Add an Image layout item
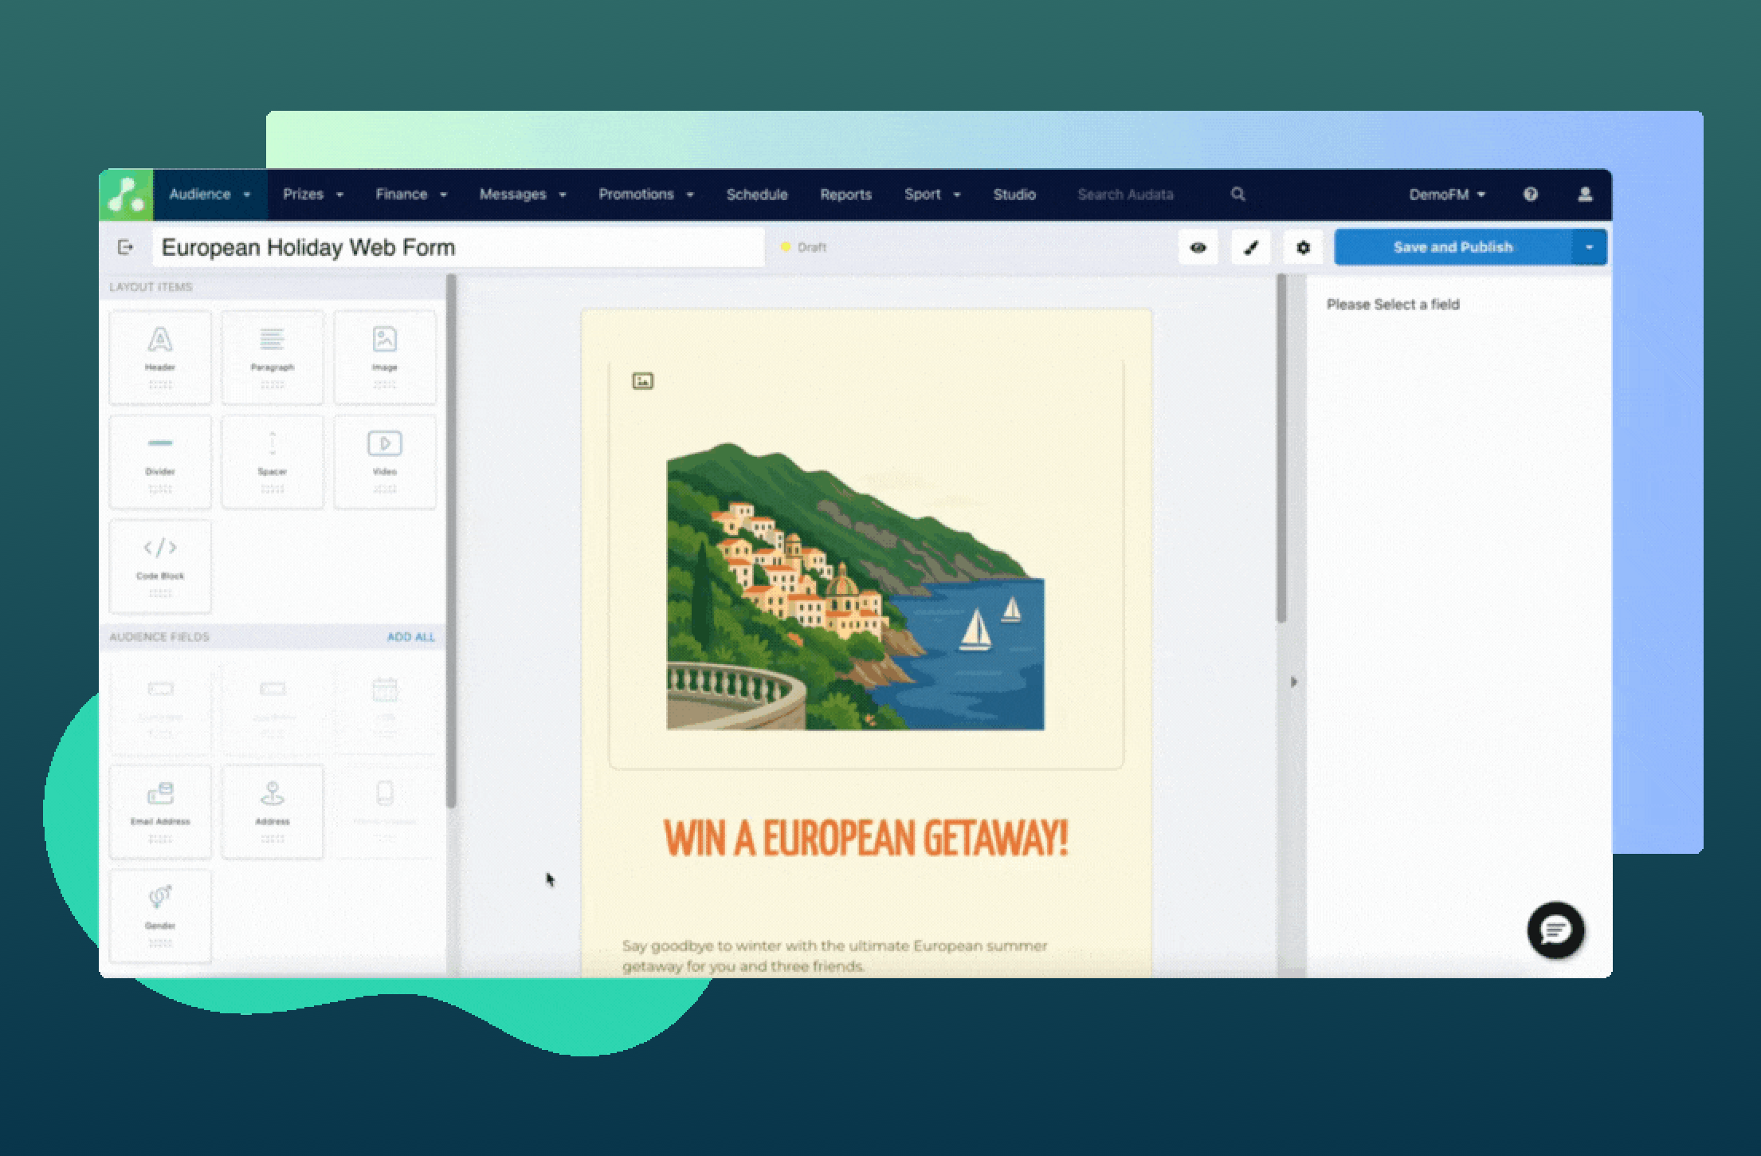 click(385, 356)
